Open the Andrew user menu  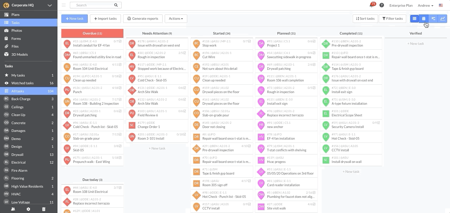click(425, 5)
